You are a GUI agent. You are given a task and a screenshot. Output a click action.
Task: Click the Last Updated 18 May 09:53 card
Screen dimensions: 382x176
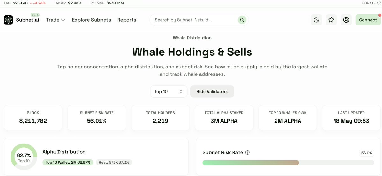(x=351, y=118)
